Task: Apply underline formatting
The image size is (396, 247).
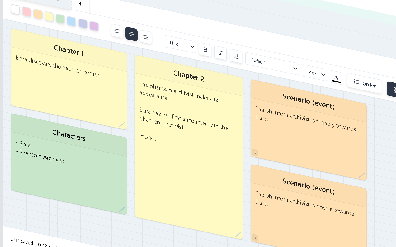Action: click(236, 57)
